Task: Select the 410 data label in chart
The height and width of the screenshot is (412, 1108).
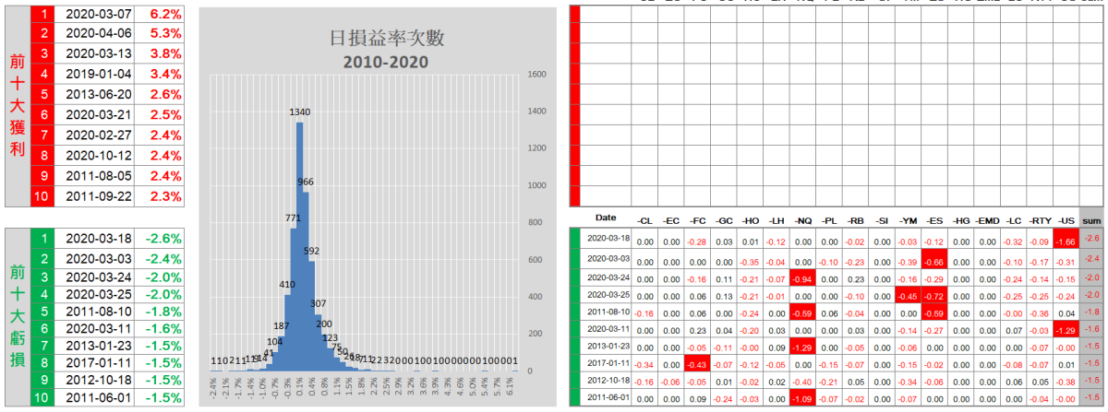Action: coord(286,284)
